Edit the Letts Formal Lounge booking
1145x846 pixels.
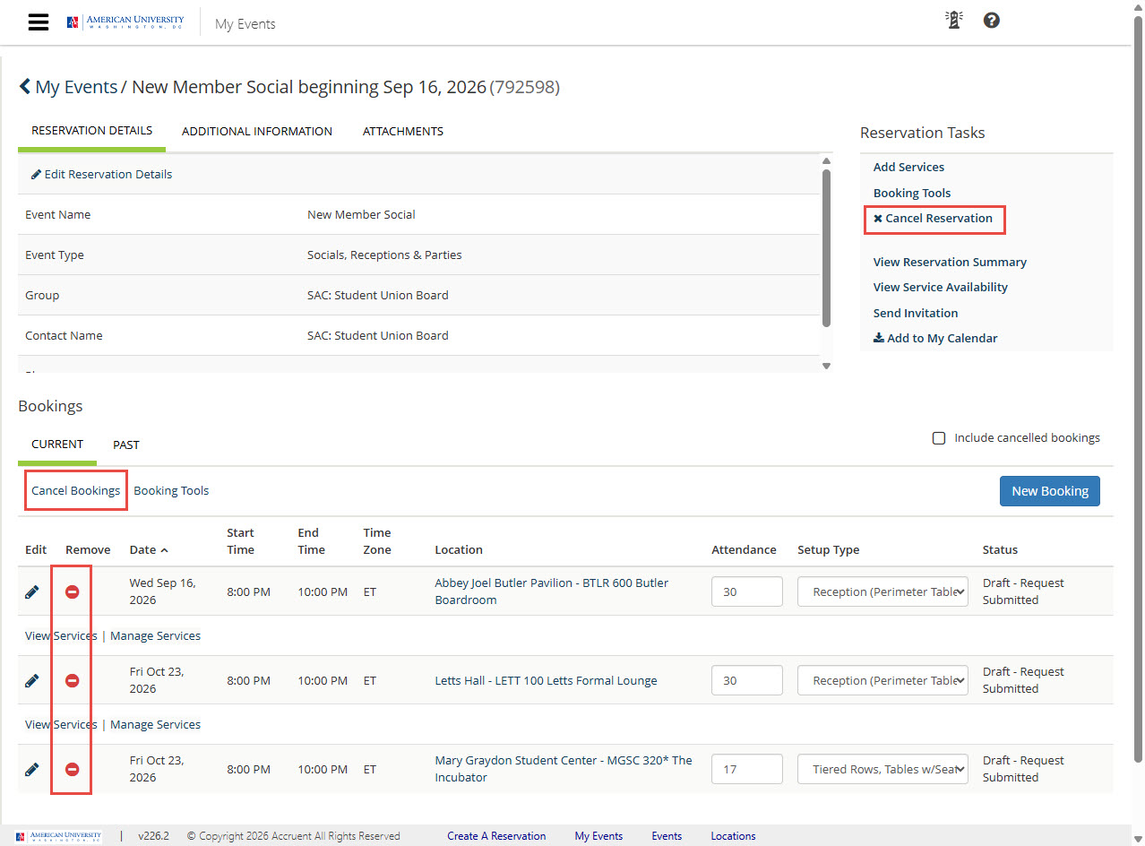point(32,680)
